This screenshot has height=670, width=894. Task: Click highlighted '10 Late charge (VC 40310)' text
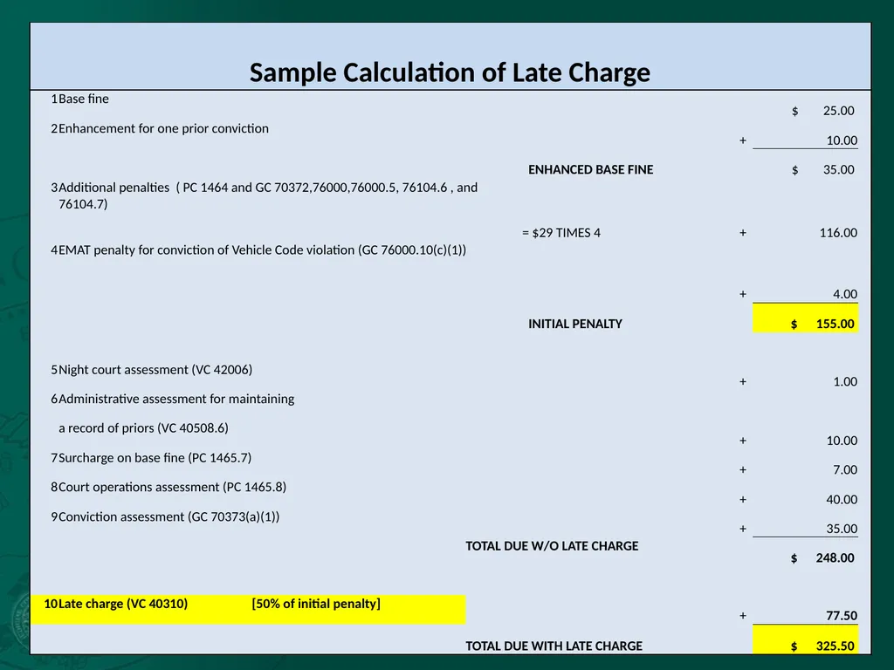click(116, 604)
